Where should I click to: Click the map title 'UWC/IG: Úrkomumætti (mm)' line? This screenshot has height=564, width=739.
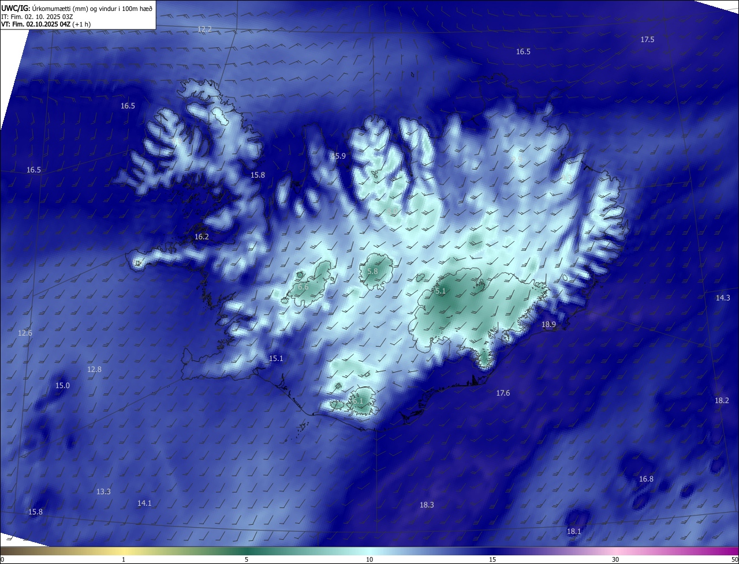[76, 8]
